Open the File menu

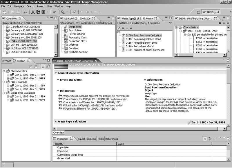point(3,6)
